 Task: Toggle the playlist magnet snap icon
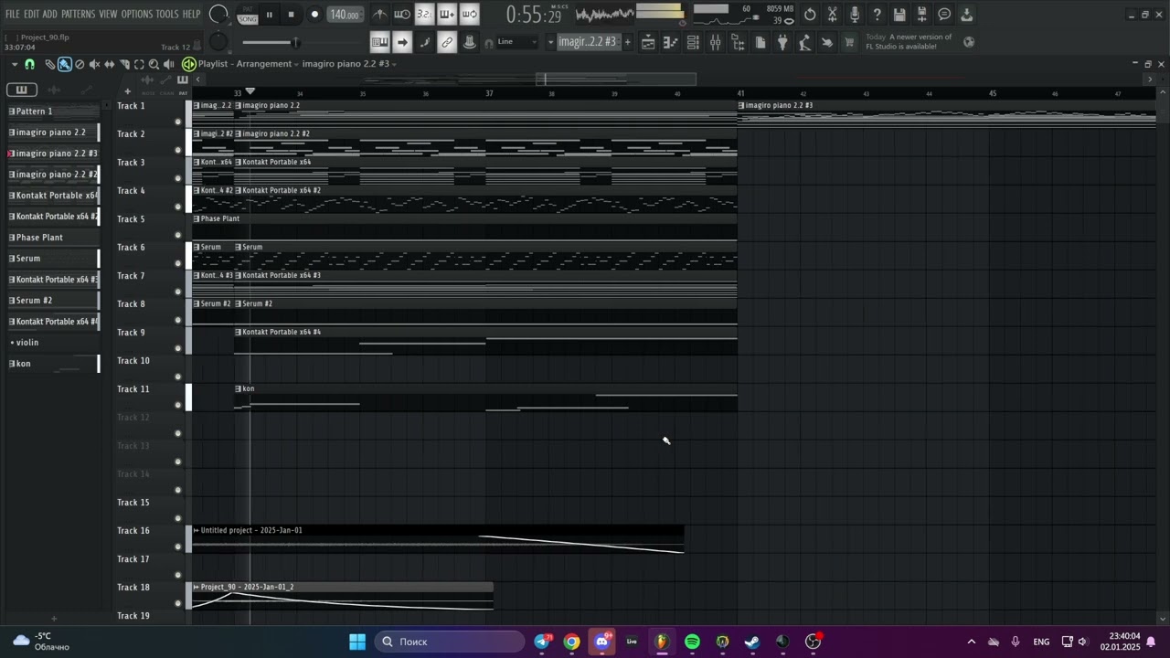pyautogui.click(x=29, y=64)
